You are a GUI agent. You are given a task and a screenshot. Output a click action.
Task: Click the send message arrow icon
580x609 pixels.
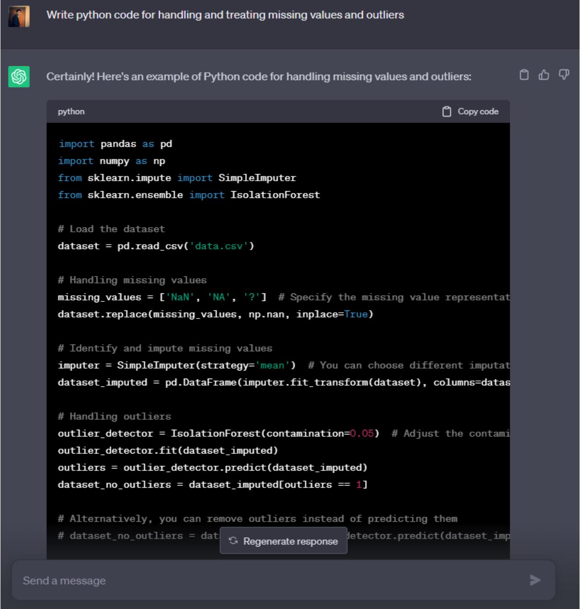(535, 580)
